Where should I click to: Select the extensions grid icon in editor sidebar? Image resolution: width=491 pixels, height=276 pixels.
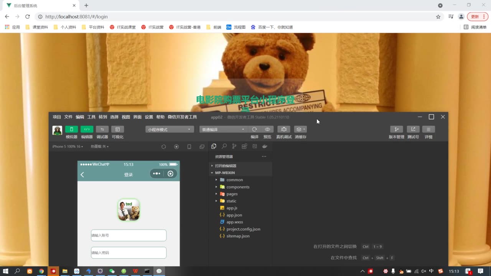tap(244, 146)
